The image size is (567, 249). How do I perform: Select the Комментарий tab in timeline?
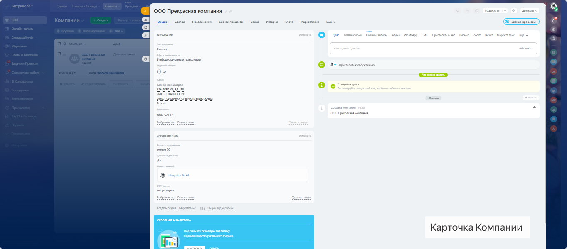(353, 35)
